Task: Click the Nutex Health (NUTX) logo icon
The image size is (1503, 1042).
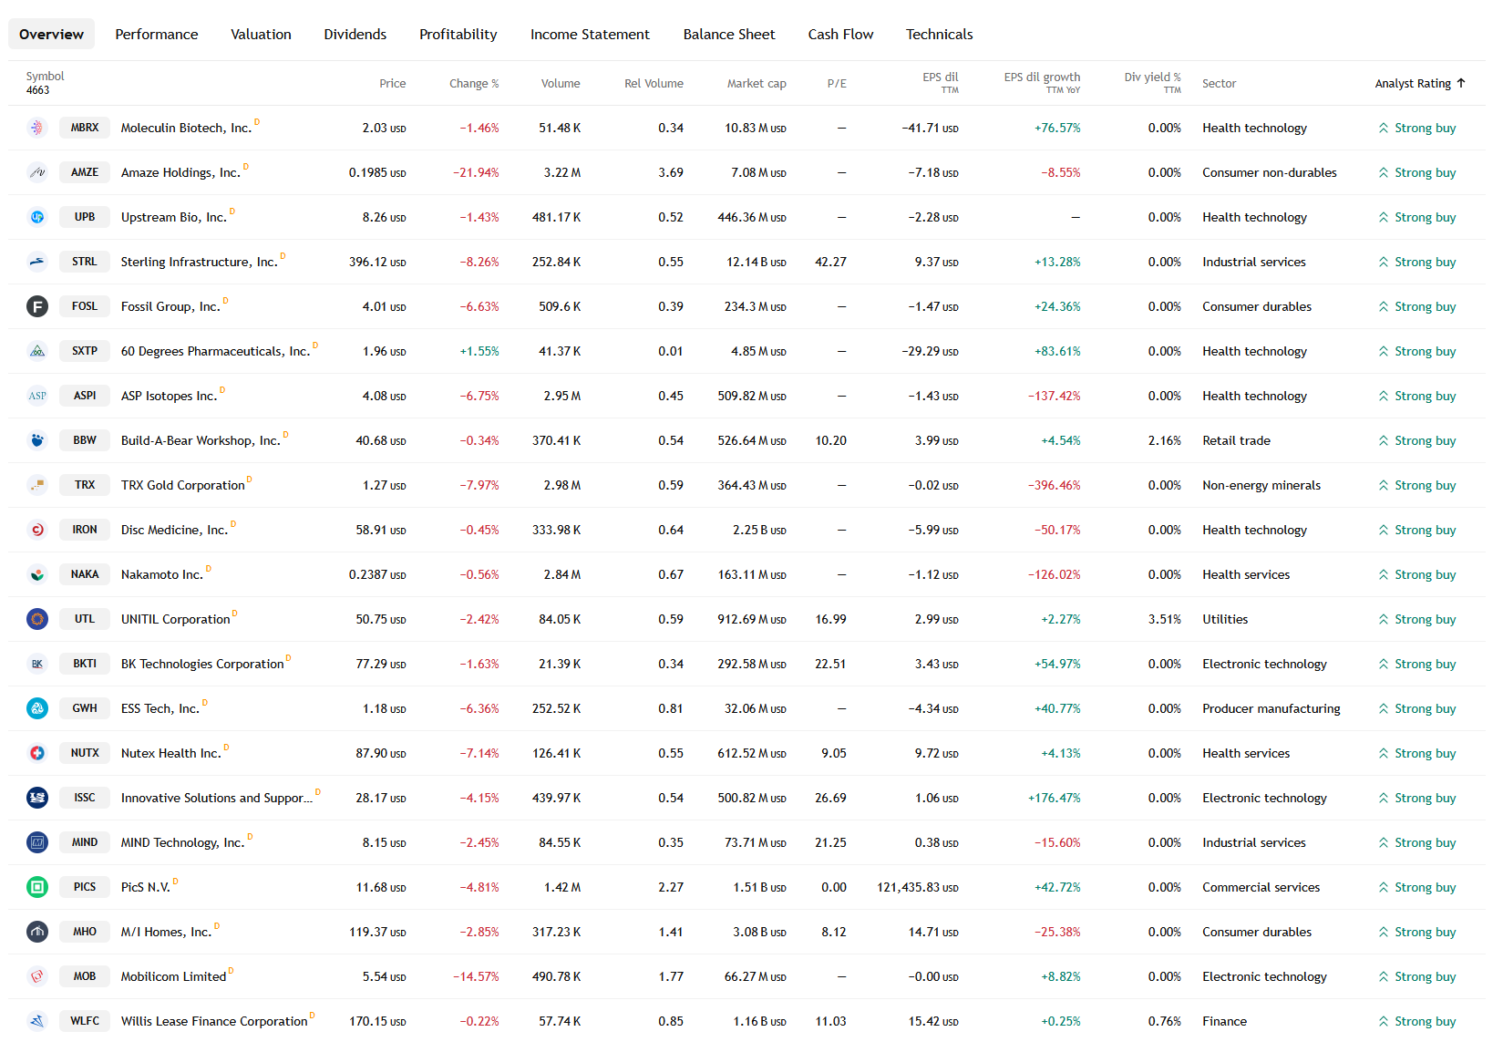Action: (x=37, y=753)
